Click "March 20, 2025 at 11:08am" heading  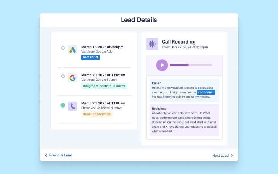pos(103,103)
